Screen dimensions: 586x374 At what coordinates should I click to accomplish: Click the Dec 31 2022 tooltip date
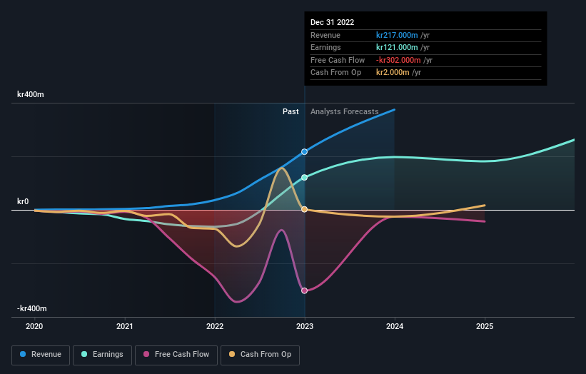click(332, 22)
